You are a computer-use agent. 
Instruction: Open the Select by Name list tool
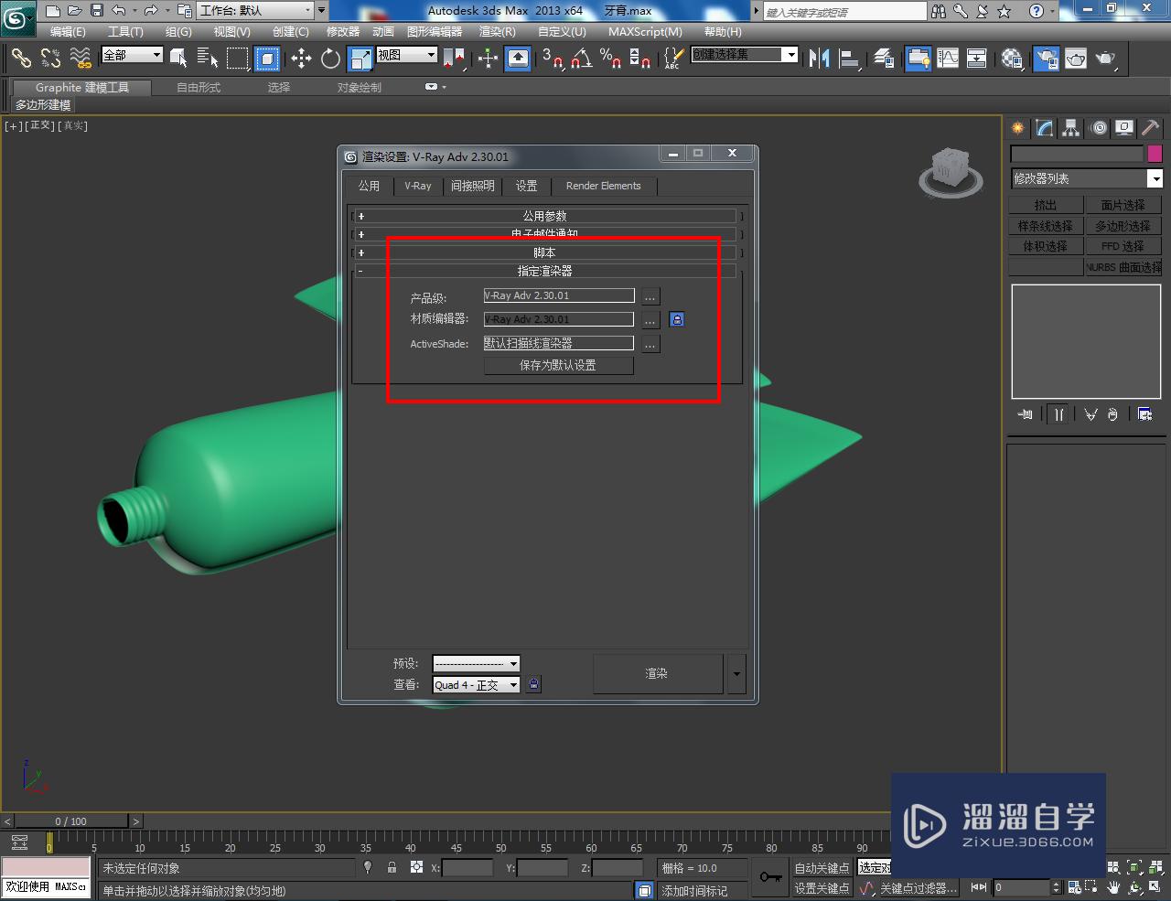click(208, 59)
